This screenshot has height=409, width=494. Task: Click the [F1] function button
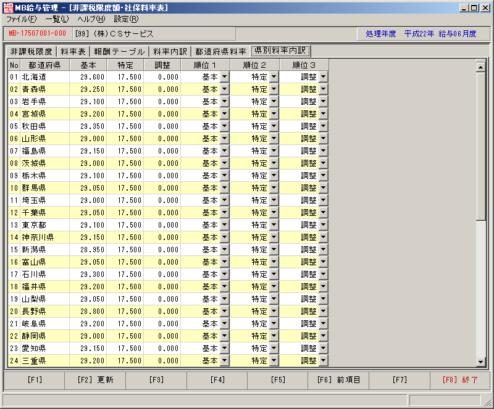pyautogui.click(x=35, y=380)
